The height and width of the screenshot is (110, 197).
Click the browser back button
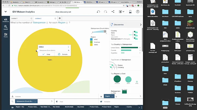click(3, 5)
